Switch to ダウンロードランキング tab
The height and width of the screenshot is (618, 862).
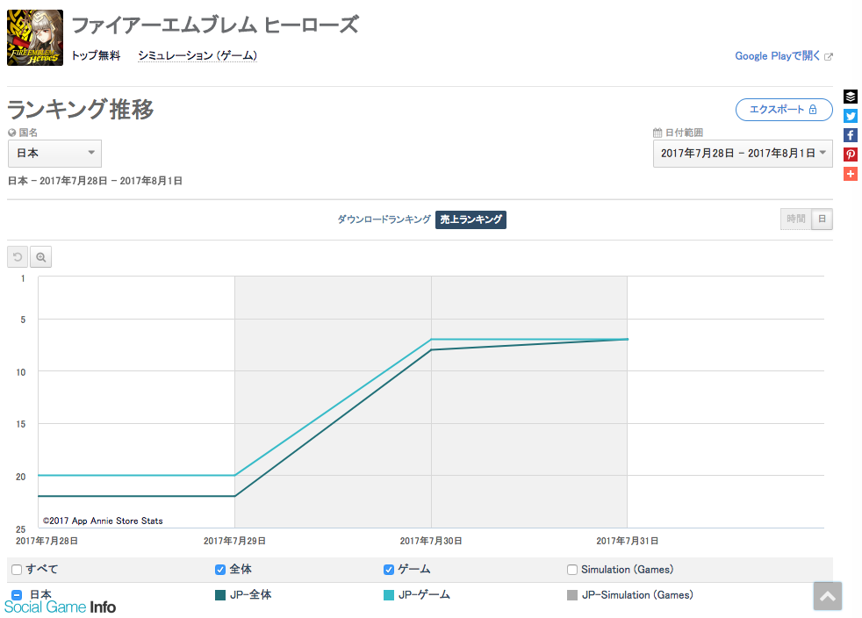[x=384, y=219]
